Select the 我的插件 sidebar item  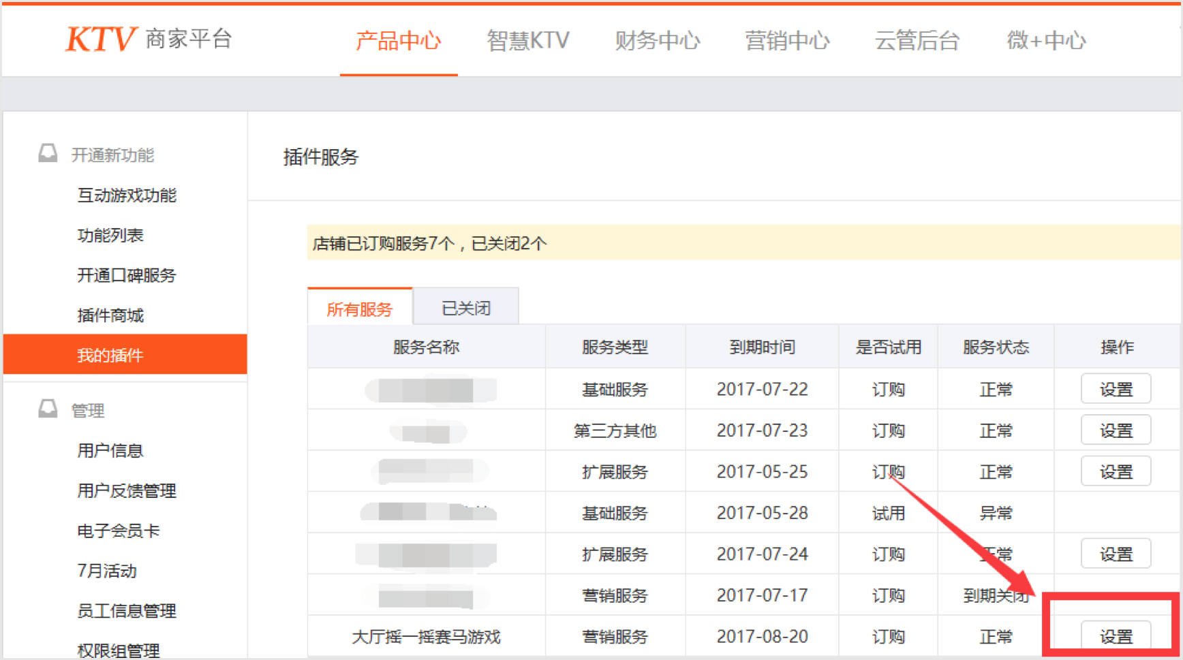point(125,354)
